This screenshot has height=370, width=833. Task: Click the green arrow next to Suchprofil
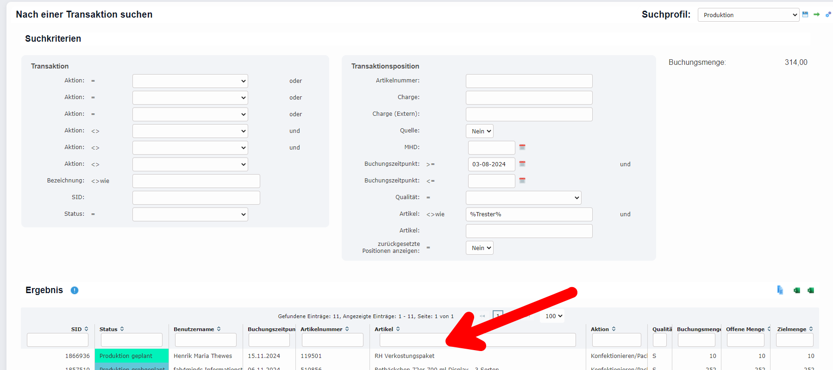[x=817, y=14]
